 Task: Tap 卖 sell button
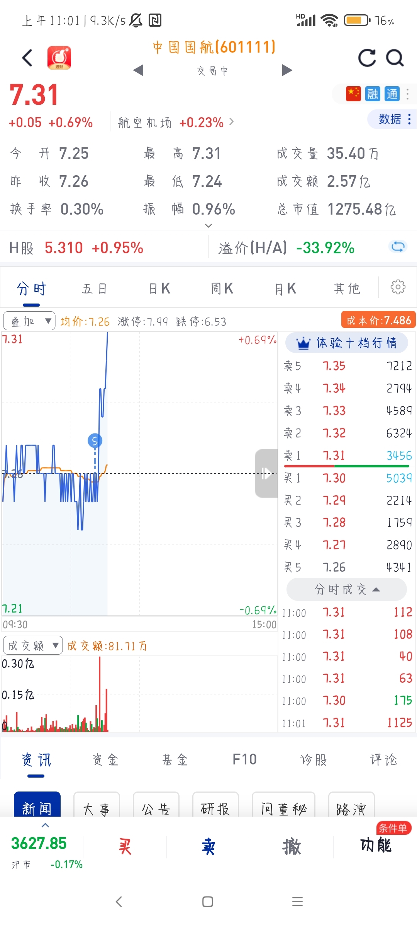[208, 847]
